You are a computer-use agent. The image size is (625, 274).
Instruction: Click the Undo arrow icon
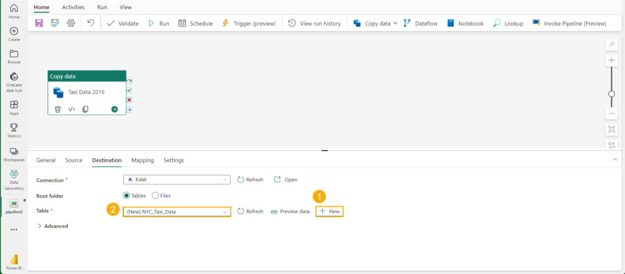pyautogui.click(x=90, y=23)
